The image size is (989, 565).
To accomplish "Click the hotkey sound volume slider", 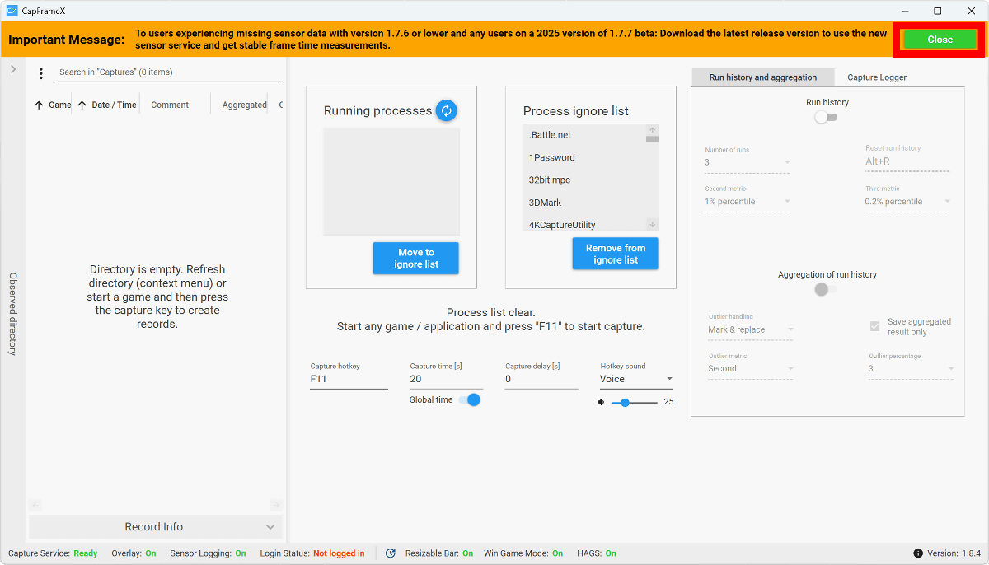I will [634, 402].
